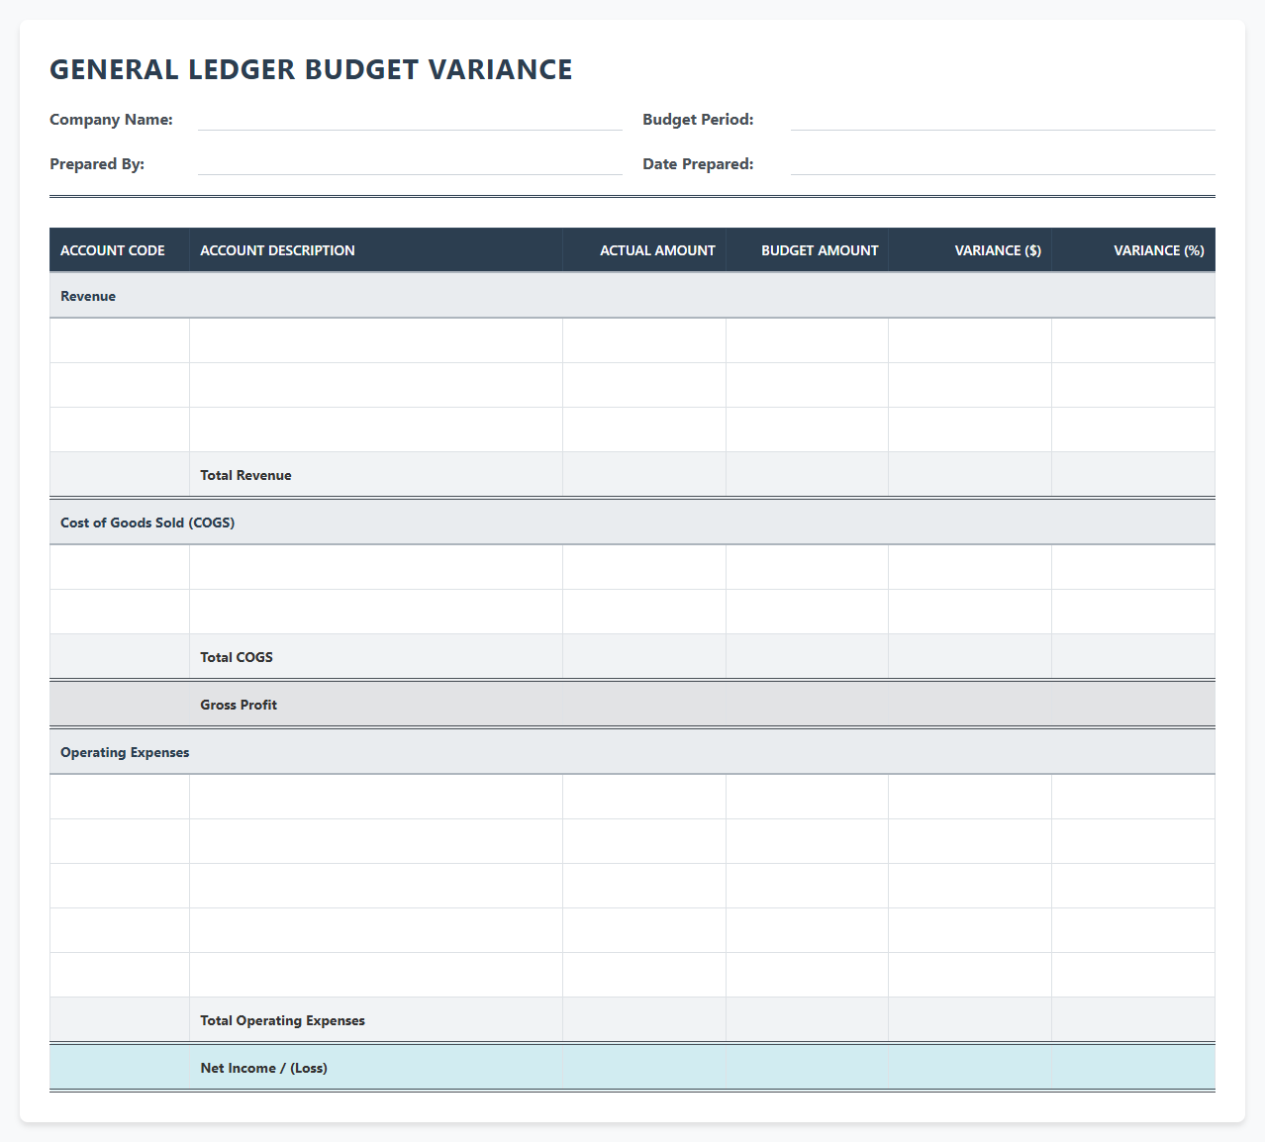Click the Prepared By label
The height and width of the screenshot is (1142, 1265).
(x=97, y=163)
